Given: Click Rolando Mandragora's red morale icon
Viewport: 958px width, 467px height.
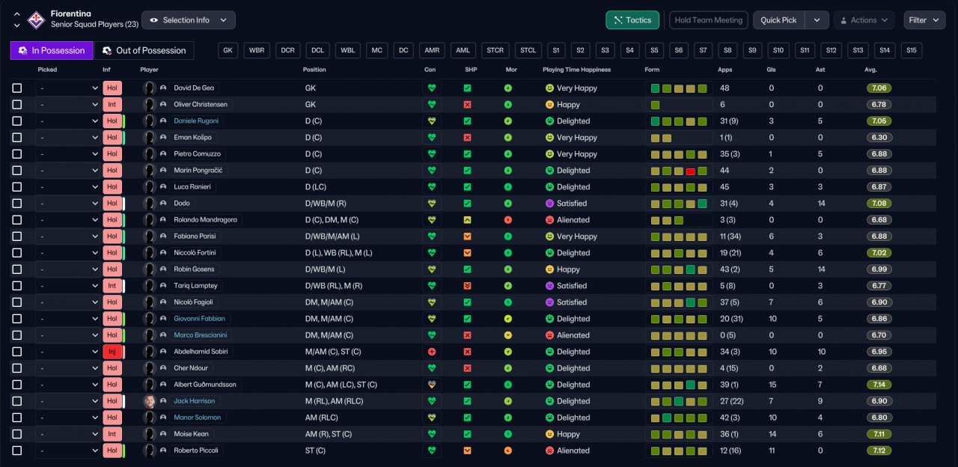Looking at the screenshot, I should (508, 219).
